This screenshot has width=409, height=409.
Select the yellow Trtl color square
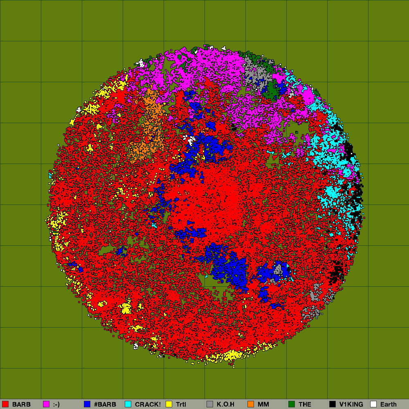tap(169, 404)
